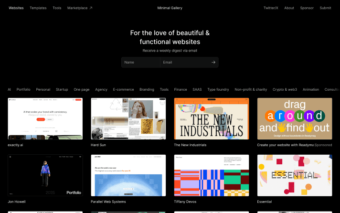Viewport: 340px width, 213px height.
Task: Open the Hard Sun thumbnail
Action: pyautogui.click(x=128, y=118)
